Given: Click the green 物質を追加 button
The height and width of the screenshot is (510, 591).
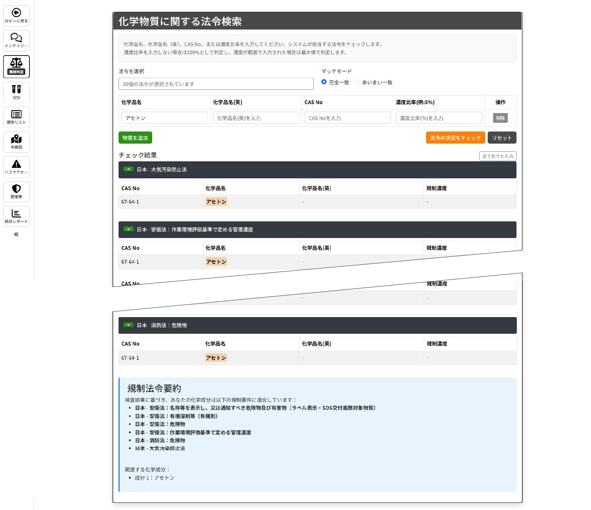Looking at the screenshot, I should [x=135, y=138].
